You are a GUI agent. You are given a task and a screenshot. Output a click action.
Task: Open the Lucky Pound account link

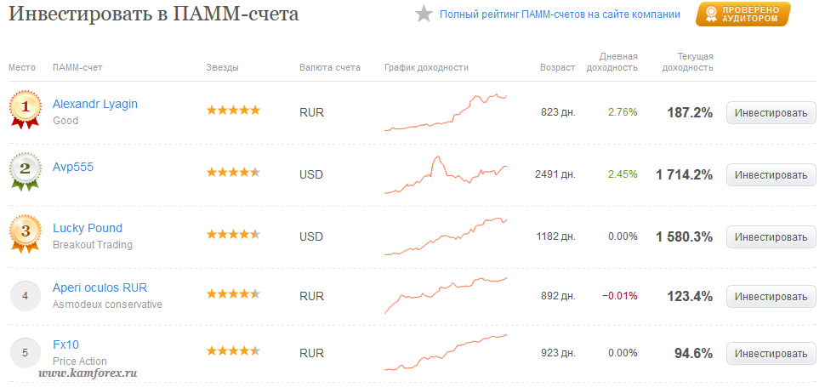tap(88, 228)
